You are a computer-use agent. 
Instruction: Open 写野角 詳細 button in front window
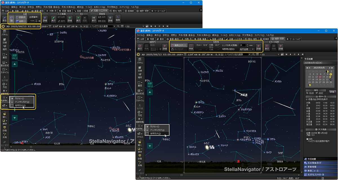pyautogui.click(x=259, y=47)
